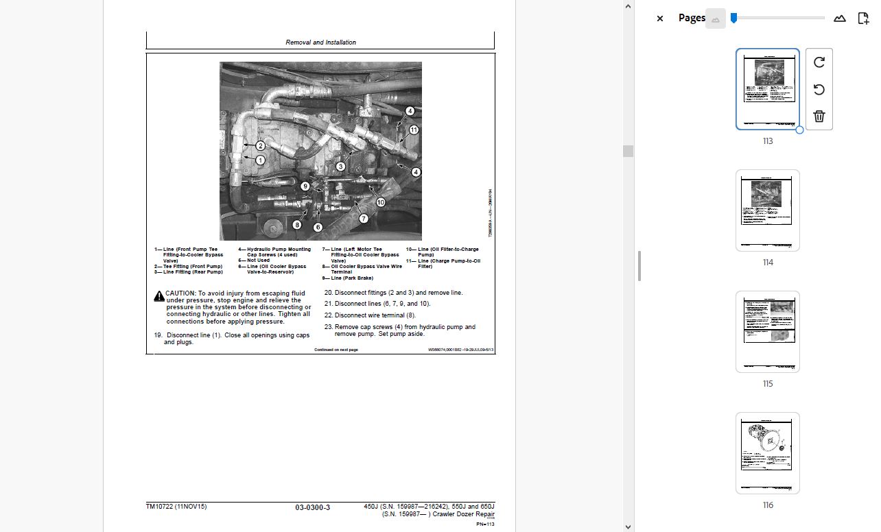Click legend entry 4 Hydraulic Pump Mounting
The height and width of the screenshot is (532, 881).
click(274, 252)
